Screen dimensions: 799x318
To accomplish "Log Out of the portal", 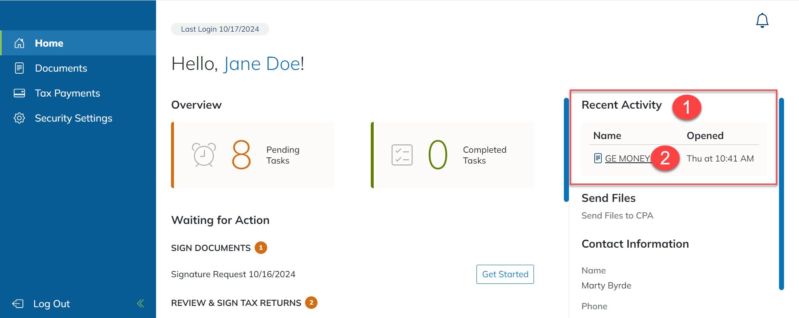I will (x=52, y=304).
